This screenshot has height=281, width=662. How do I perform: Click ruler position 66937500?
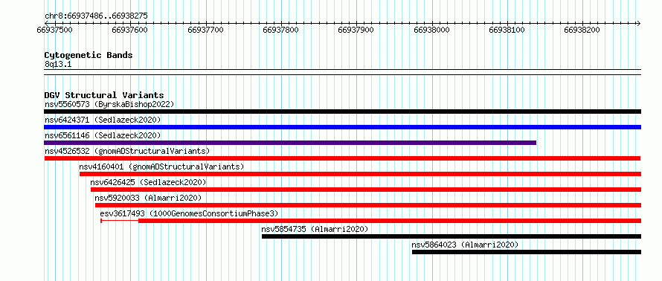click(x=55, y=30)
